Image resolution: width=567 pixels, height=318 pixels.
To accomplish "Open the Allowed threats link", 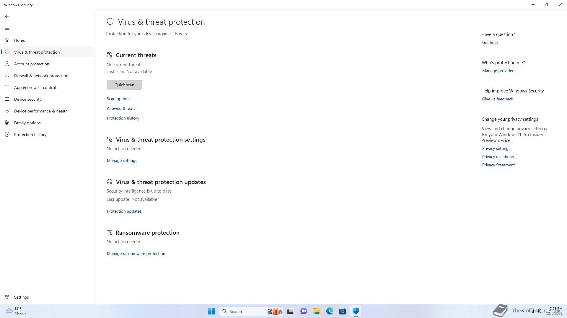I will (x=121, y=108).
